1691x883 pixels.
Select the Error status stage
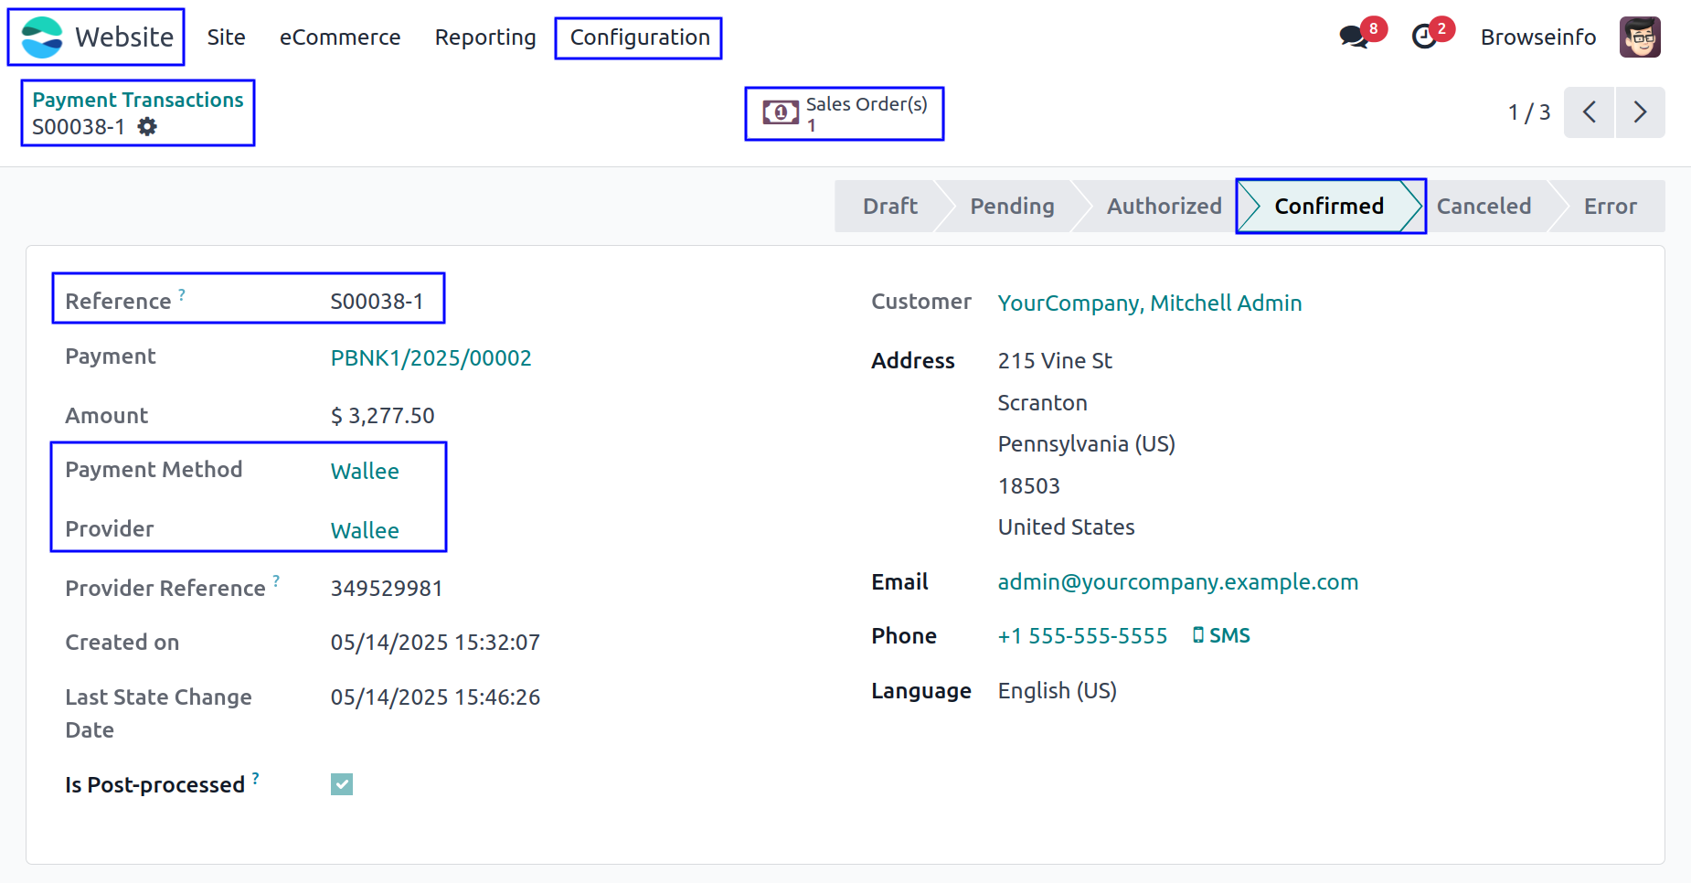[x=1611, y=207]
